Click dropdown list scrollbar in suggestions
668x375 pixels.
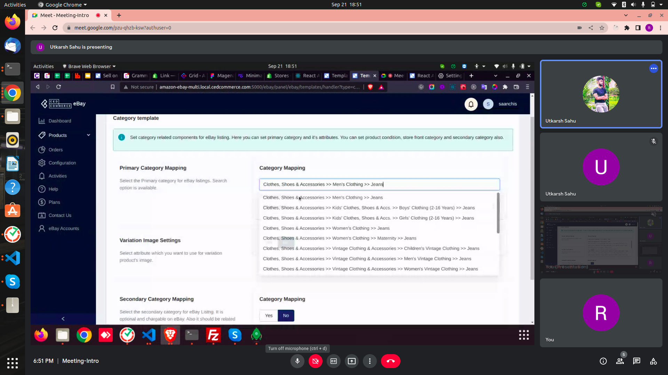(498, 213)
